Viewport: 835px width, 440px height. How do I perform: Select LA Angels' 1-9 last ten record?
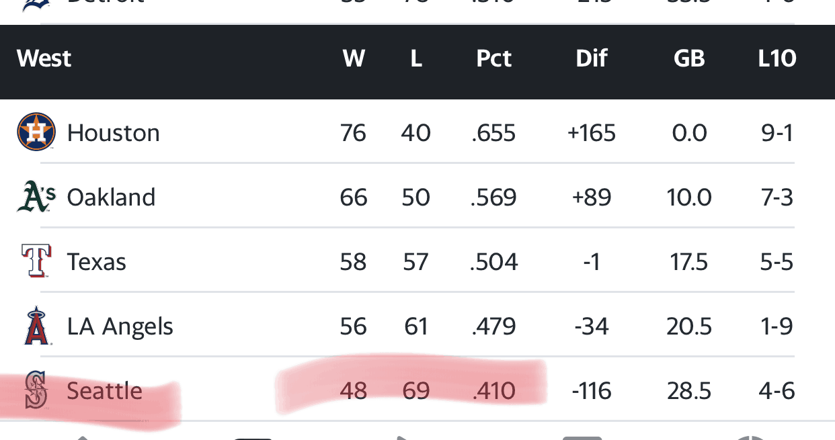(777, 326)
